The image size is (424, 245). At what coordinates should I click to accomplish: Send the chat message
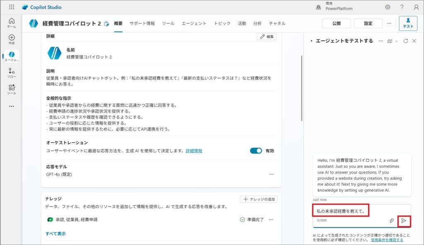pos(404,221)
